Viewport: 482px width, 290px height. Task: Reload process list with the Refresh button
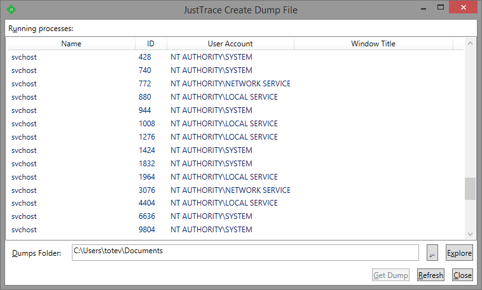(430, 275)
